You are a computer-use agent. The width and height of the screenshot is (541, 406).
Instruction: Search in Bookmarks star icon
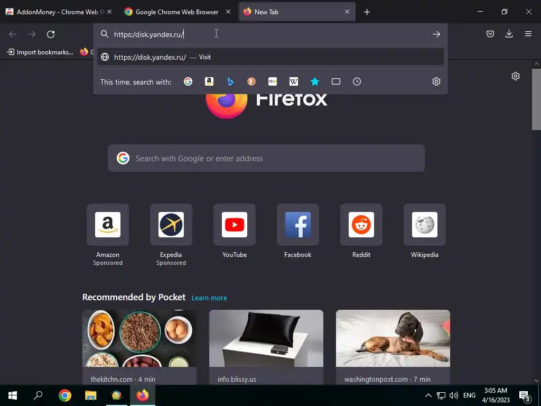click(315, 81)
